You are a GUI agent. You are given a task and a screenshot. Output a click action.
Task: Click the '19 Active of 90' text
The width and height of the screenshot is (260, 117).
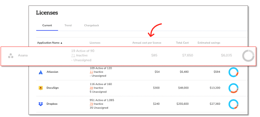(83, 51)
